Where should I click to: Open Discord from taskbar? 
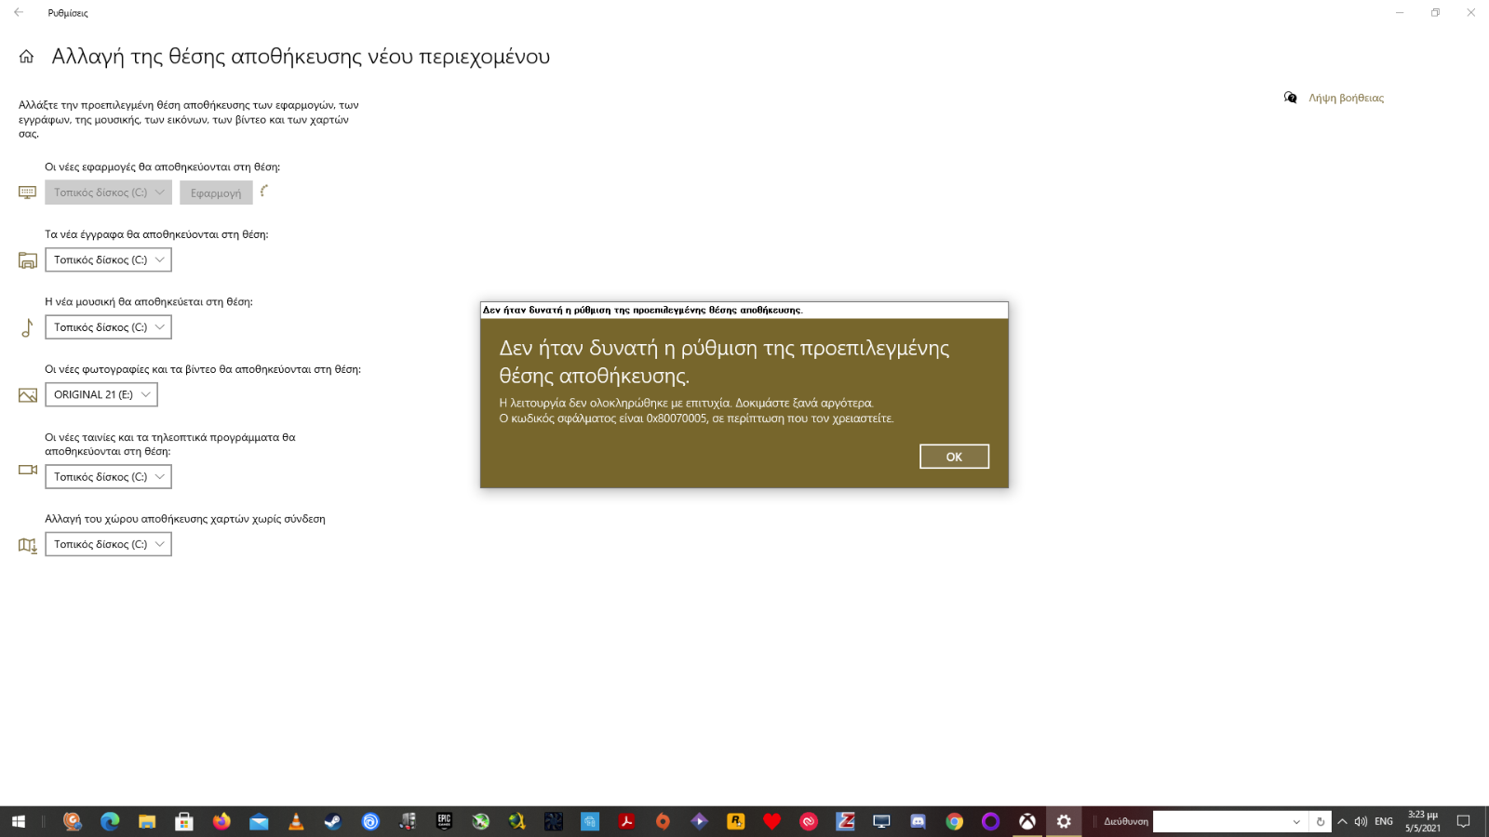pos(918,821)
